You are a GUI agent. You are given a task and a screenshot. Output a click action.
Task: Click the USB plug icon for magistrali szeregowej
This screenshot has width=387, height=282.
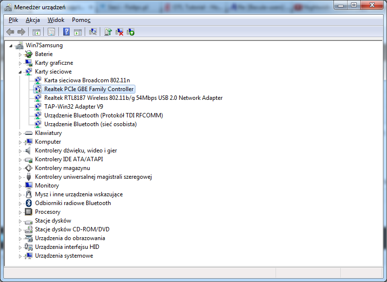(x=29, y=177)
